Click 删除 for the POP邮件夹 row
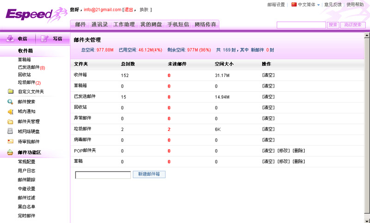The height and width of the screenshot is (223, 370). 299,151
